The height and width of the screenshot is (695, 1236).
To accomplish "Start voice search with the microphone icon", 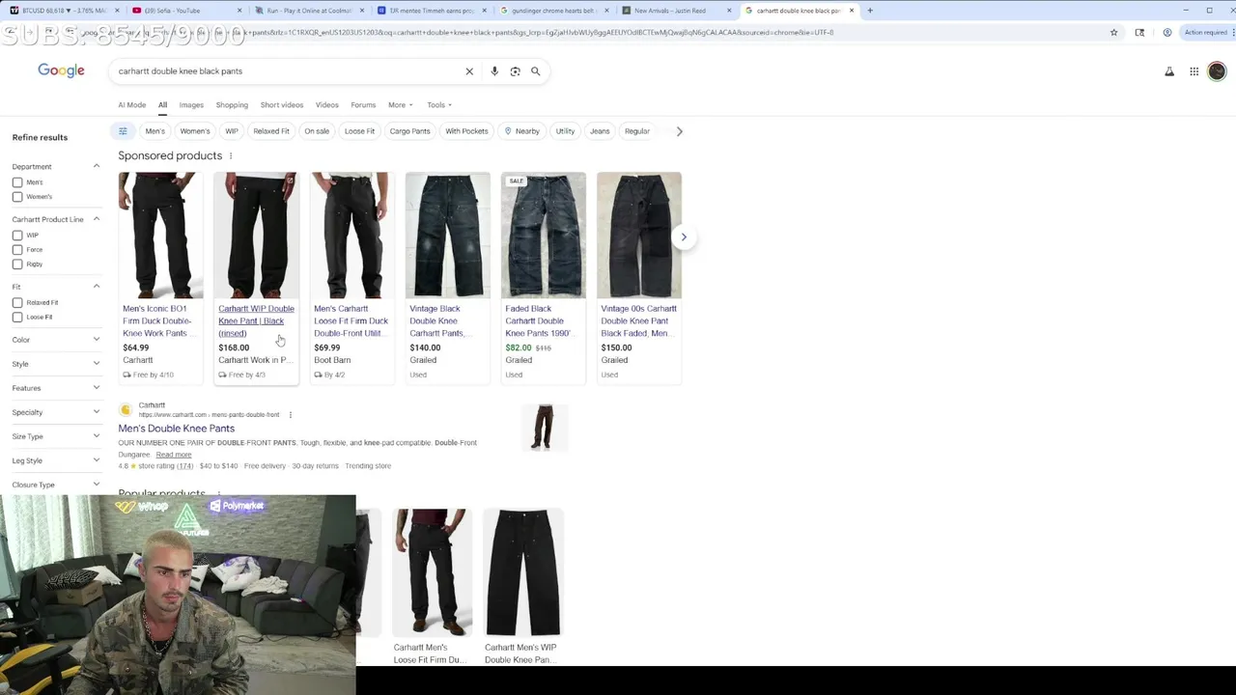I will click(494, 71).
